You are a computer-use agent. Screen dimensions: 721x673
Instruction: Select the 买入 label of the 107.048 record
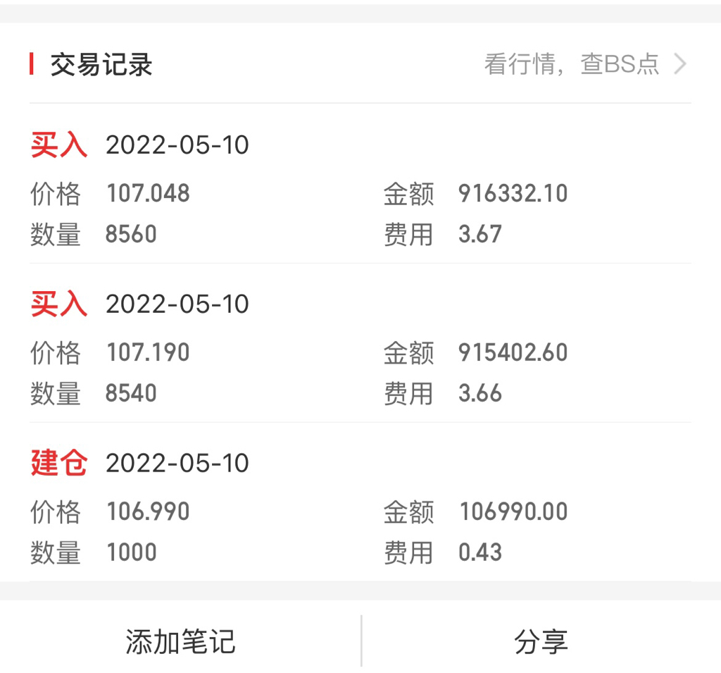59,145
